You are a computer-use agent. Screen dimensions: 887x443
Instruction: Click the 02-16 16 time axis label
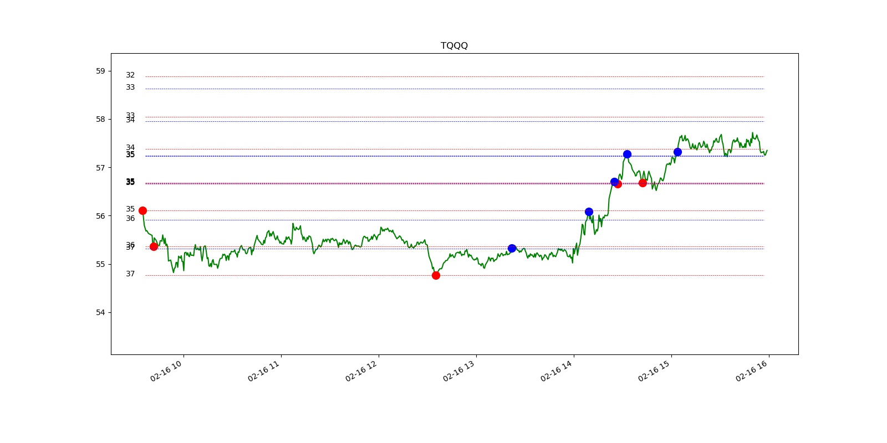point(751,371)
